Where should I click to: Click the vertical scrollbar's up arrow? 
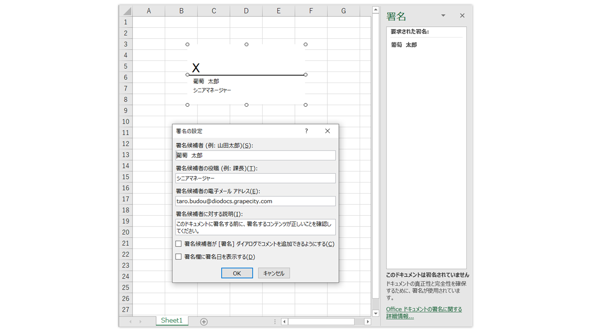point(376,10)
